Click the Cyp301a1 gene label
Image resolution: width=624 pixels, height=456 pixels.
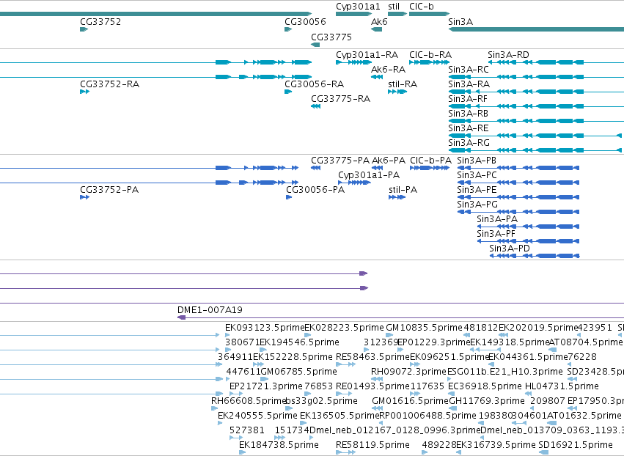click(358, 7)
